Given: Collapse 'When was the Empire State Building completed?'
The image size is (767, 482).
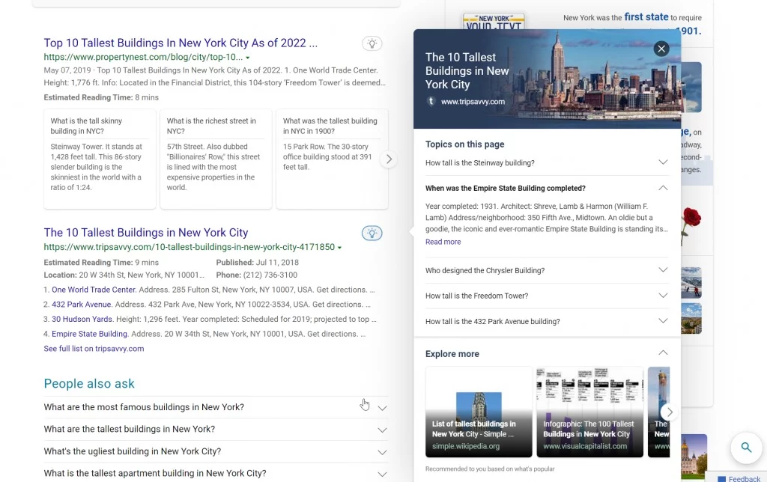Looking at the screenshot, I should click(x=663, y=188).
